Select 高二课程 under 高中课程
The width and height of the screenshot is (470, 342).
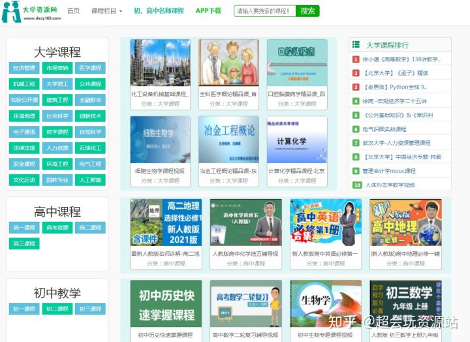(90, 228)
